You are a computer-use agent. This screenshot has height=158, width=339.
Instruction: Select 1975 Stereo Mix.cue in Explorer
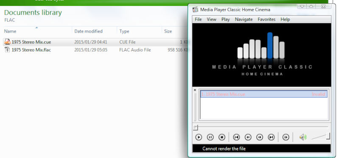[x=31, y=42]
